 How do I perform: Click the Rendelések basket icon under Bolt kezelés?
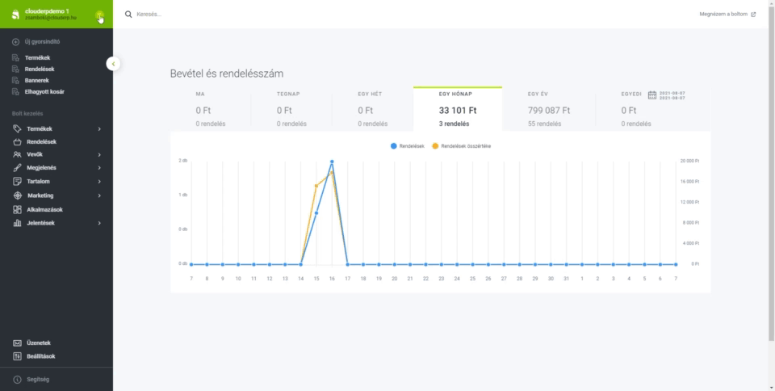(x=17, y=141)
